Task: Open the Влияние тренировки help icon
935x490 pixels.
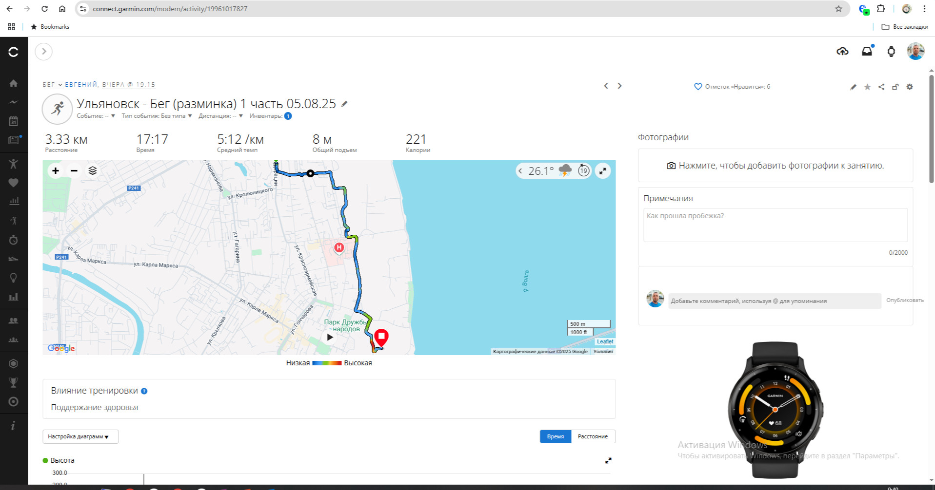Action: coord(144,391)
